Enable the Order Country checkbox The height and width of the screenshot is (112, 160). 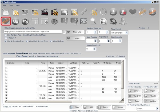[145, 87]
